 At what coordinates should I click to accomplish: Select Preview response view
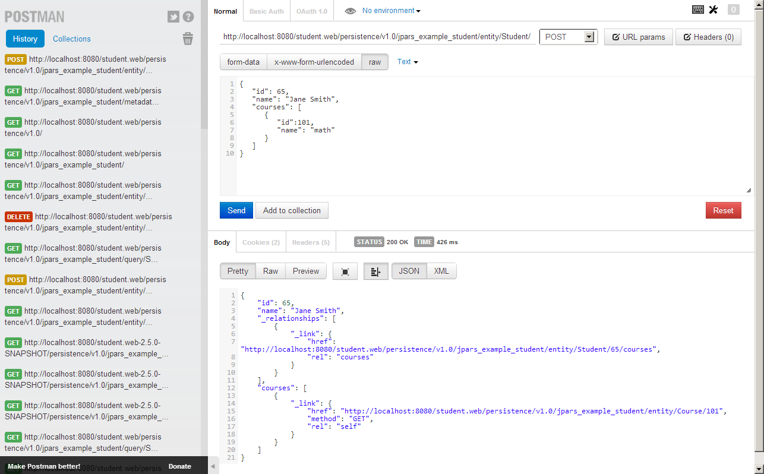point(306,271)
